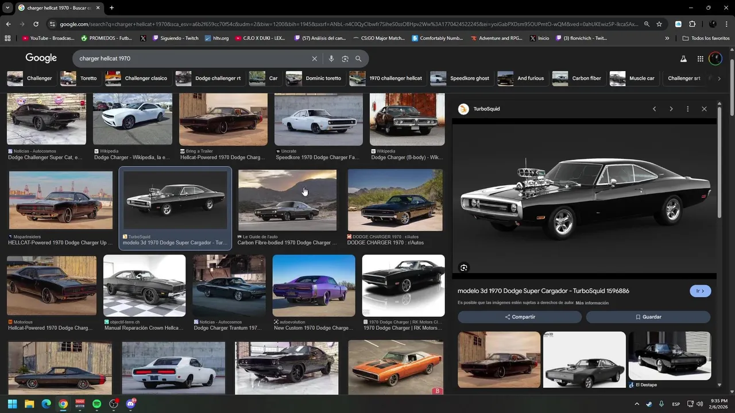735x413 pixels.
Task: Open Discord from the taskbar
Action: tap(131, 404)
